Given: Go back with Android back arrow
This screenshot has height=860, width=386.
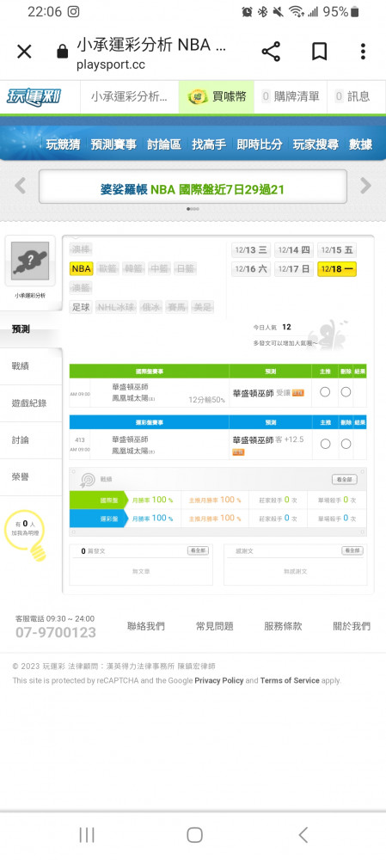Looking at the screenshot, I should [303, 835].
